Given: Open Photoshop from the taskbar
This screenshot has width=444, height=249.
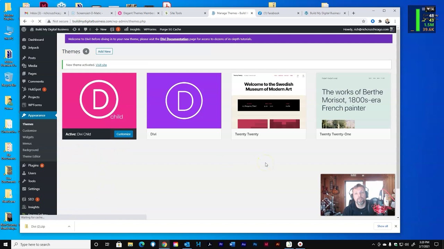Looking at the screenshot, I should [255, 245].
